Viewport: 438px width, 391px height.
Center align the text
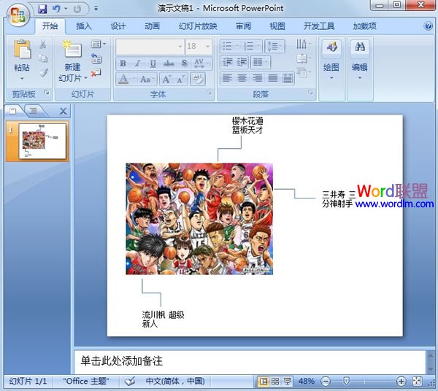[242, 78]
